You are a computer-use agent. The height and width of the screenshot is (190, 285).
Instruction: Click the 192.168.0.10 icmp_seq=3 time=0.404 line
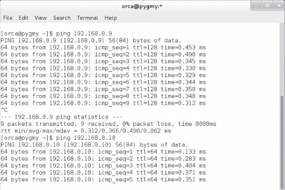pos(103,166)
